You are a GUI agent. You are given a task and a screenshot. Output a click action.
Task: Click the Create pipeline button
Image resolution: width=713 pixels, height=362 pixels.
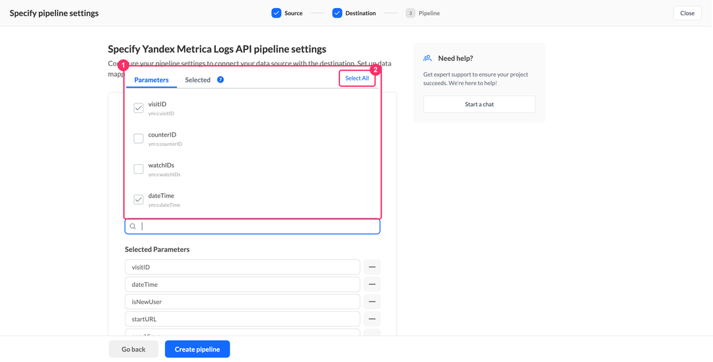pos(197,349)
